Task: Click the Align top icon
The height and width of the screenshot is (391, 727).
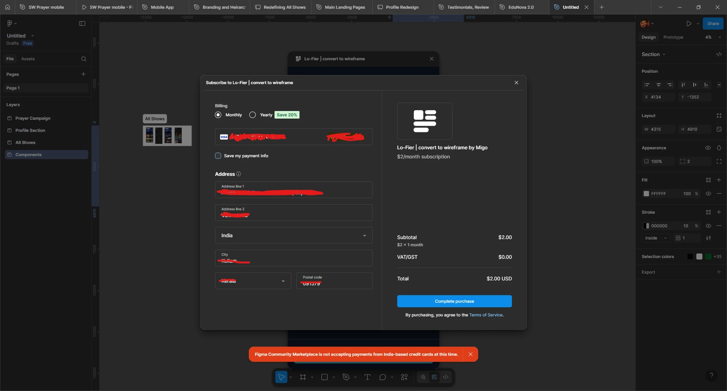Action: (x=683, y=85)
